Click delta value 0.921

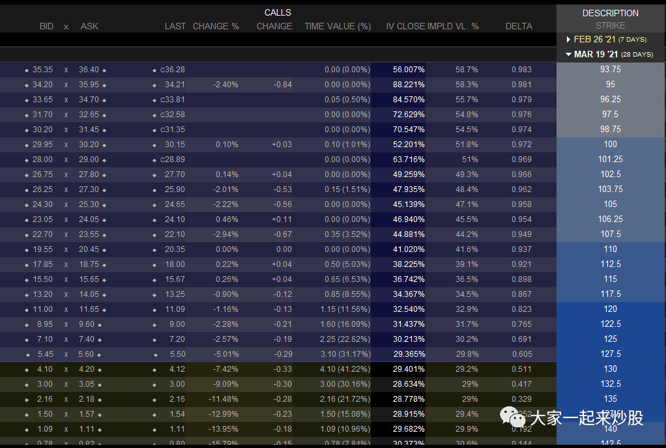pyautogui.click(x=521, y=264)
